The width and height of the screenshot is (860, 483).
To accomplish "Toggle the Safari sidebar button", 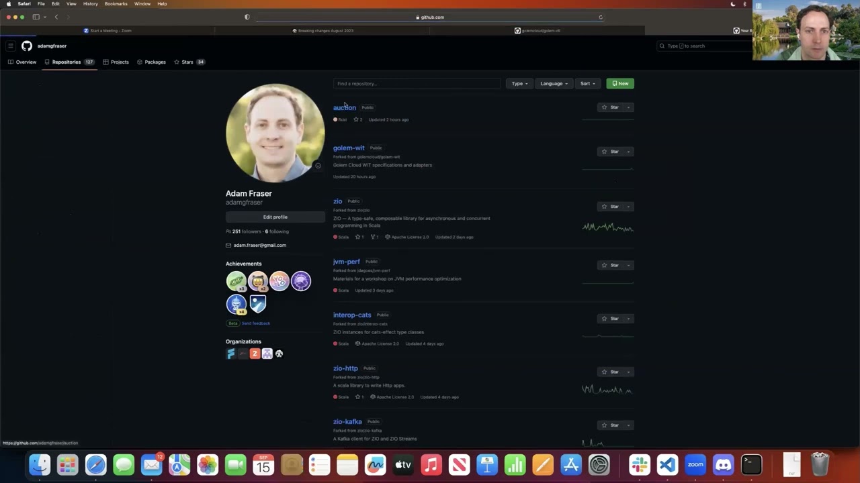I will (x=36, y=17).
